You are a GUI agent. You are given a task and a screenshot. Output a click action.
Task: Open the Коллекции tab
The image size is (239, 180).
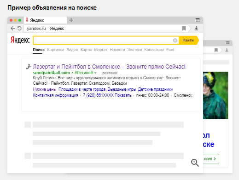pos(154,50)
